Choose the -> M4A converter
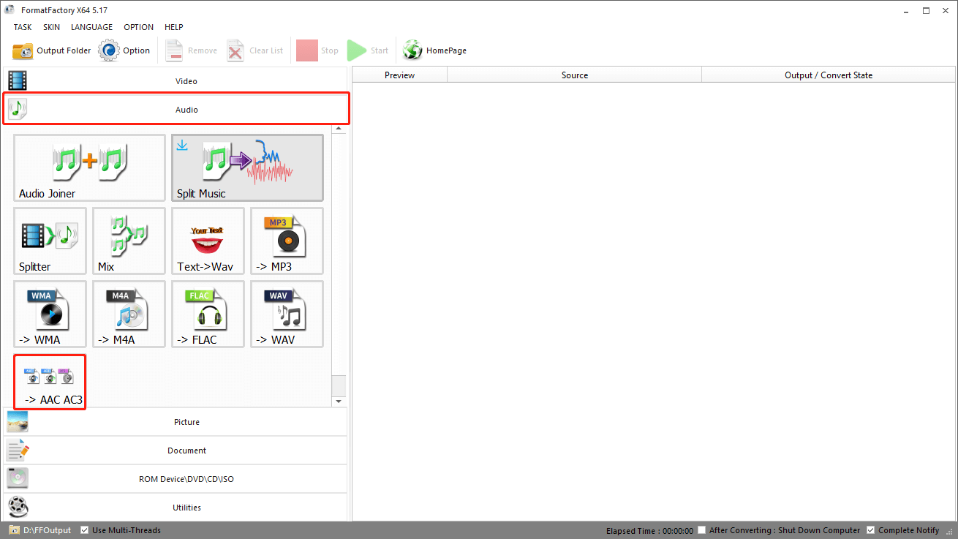 [x=129, y=314]
